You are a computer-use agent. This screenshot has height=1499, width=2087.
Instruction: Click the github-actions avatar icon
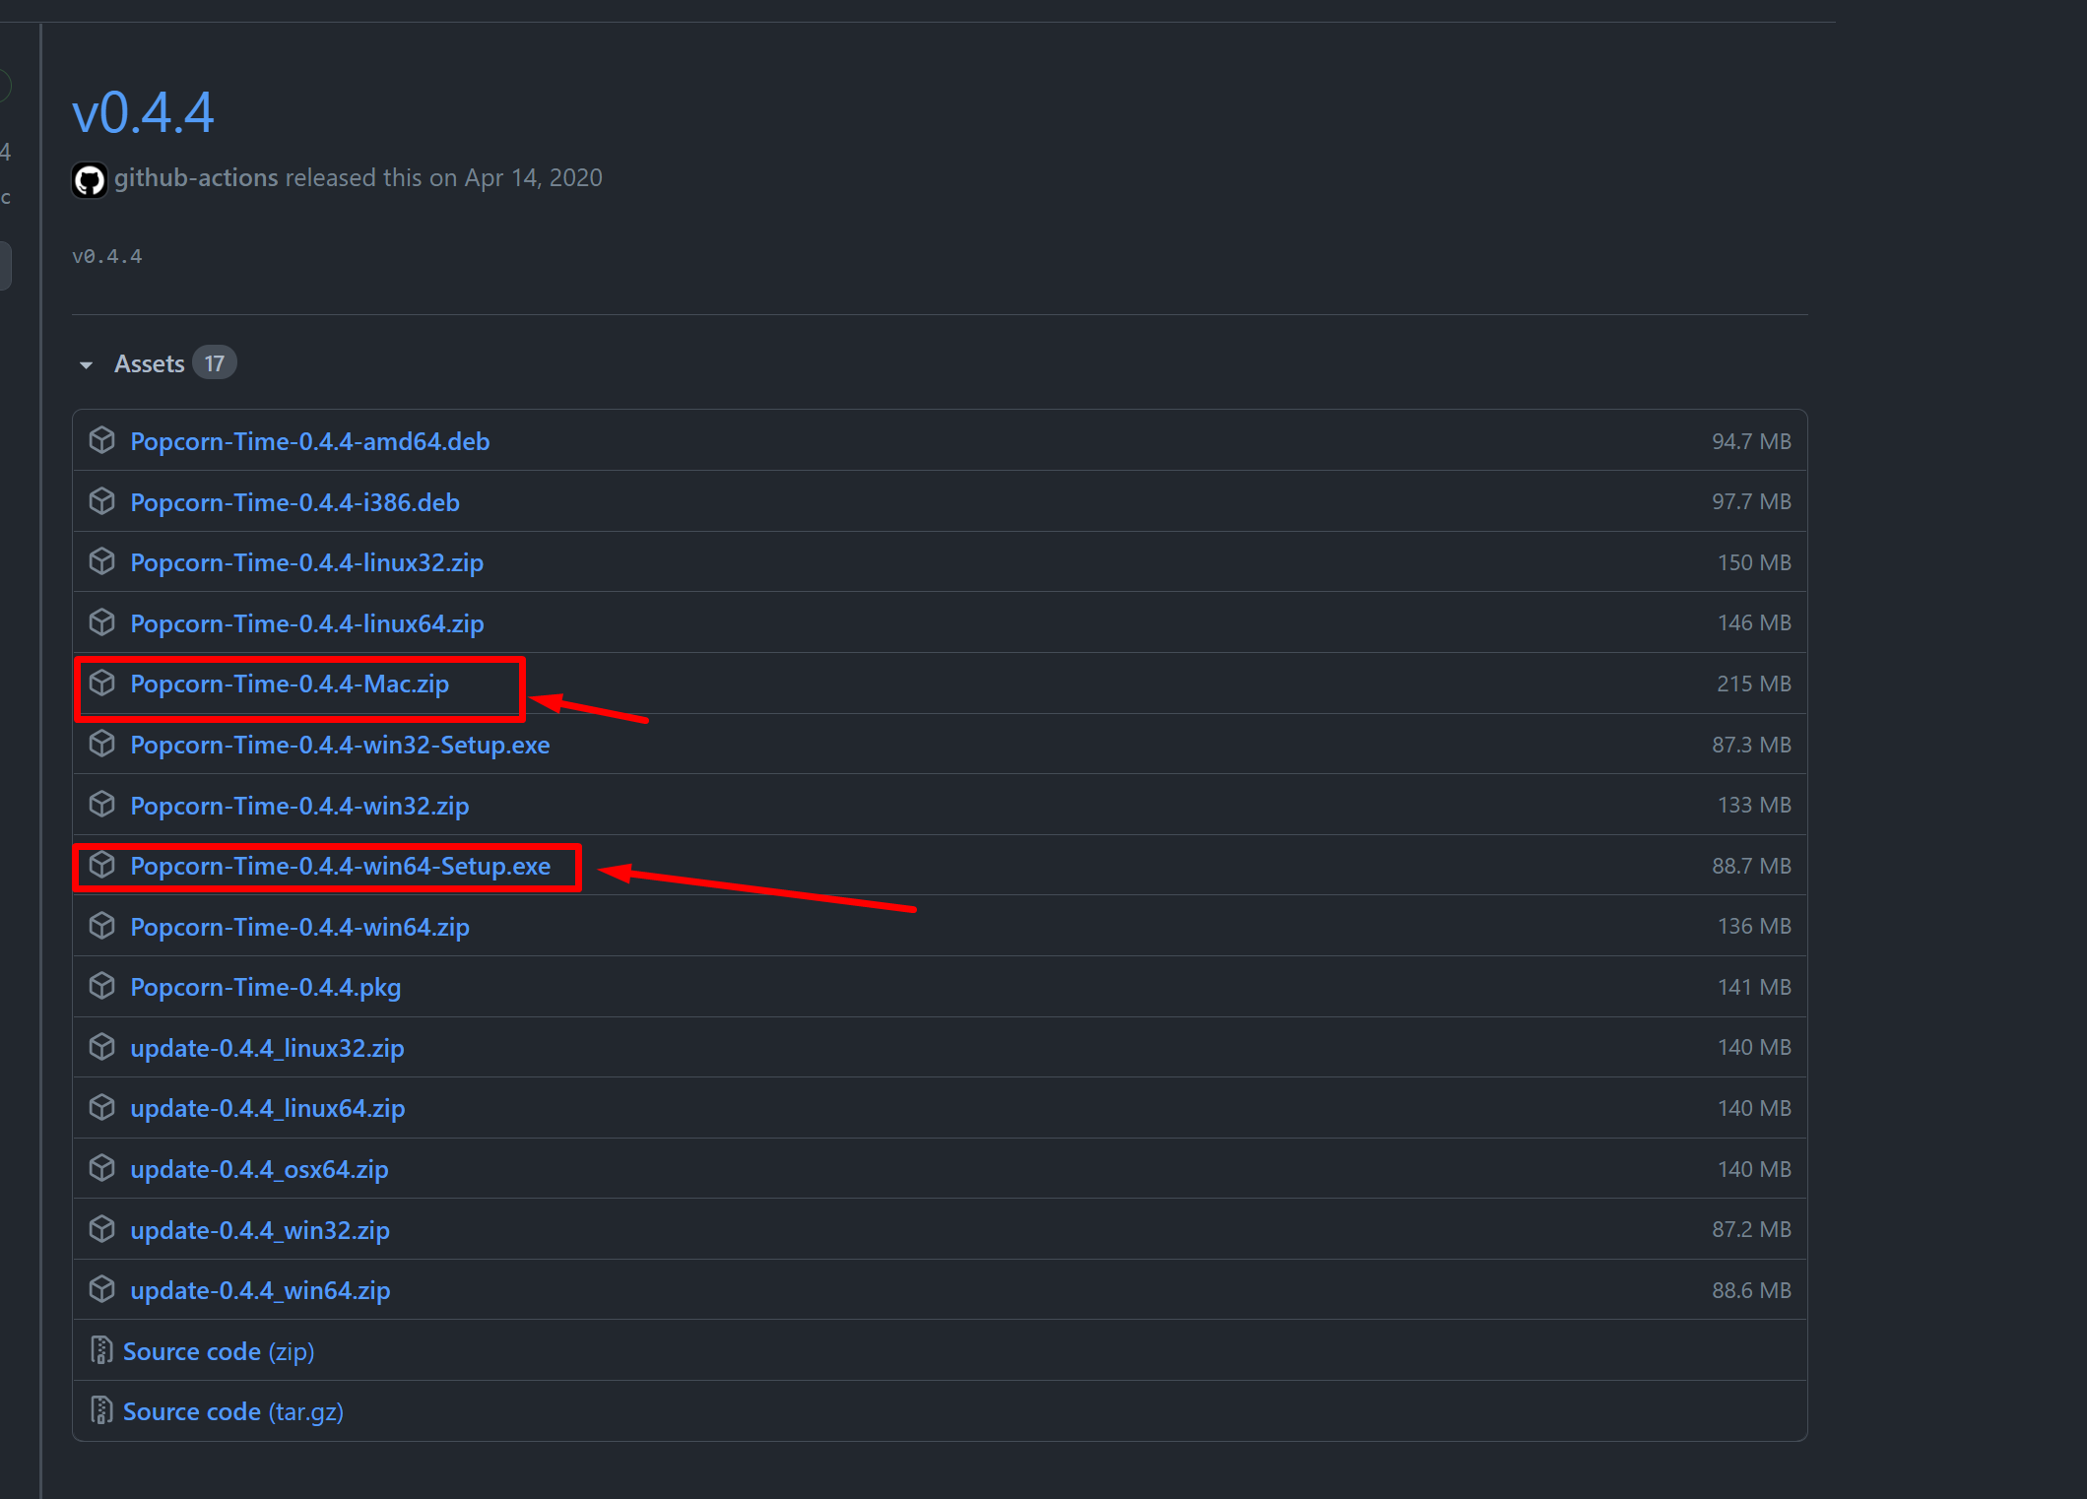pyautogui.click(x=90, y=180)
